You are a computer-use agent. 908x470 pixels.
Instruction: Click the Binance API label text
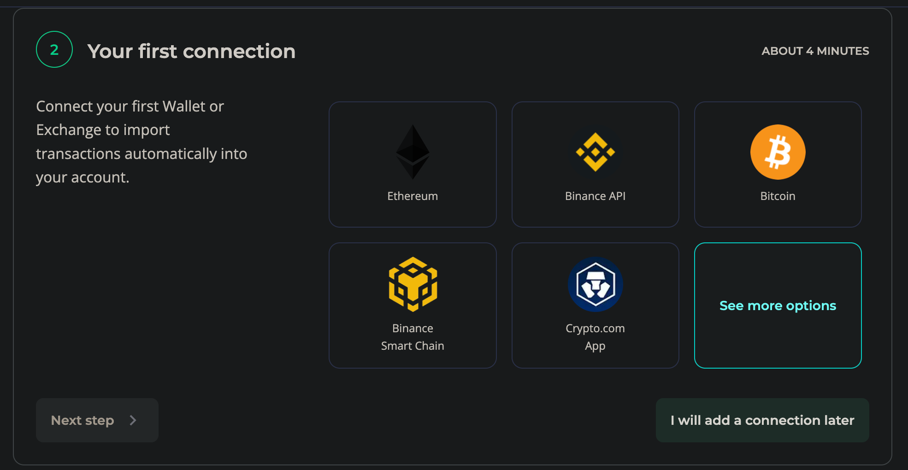click(595, 195)
